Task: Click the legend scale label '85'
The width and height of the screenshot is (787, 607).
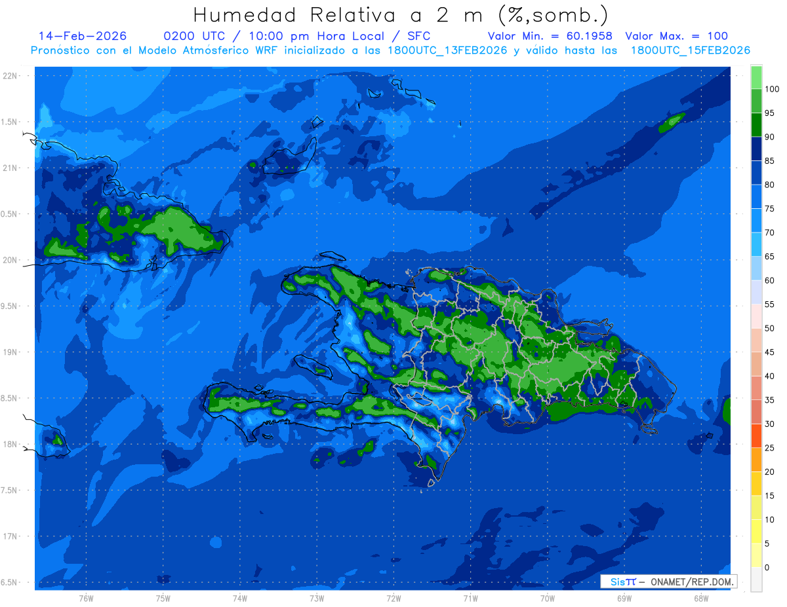Action: click(769, 161)
